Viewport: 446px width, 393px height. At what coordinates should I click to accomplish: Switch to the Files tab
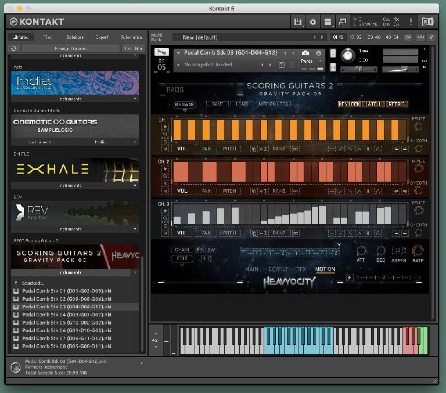[x=48, y=37]
